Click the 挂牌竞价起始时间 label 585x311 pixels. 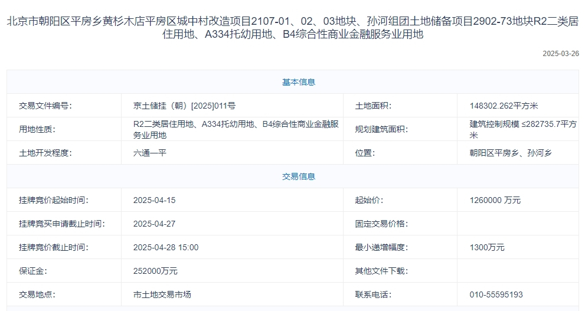tap(54, 200)
